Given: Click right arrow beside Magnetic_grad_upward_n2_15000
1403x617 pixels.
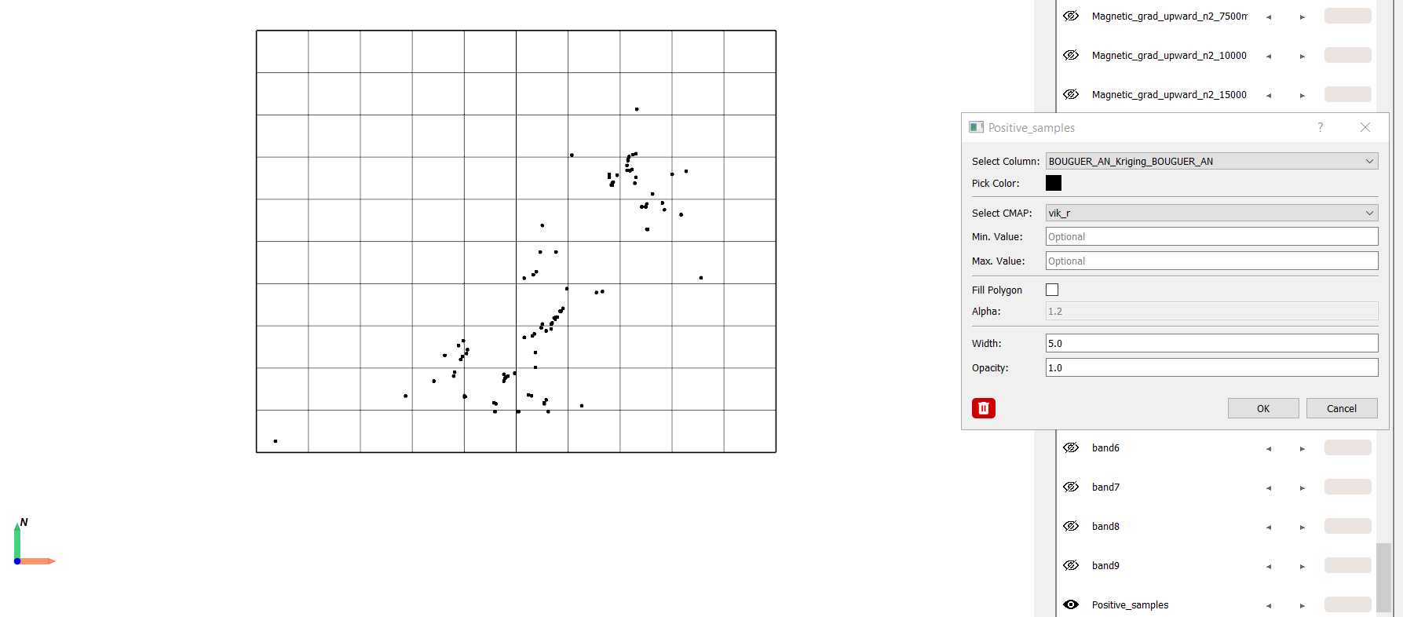Looking at the screenshot, I should coord(1302,96).
